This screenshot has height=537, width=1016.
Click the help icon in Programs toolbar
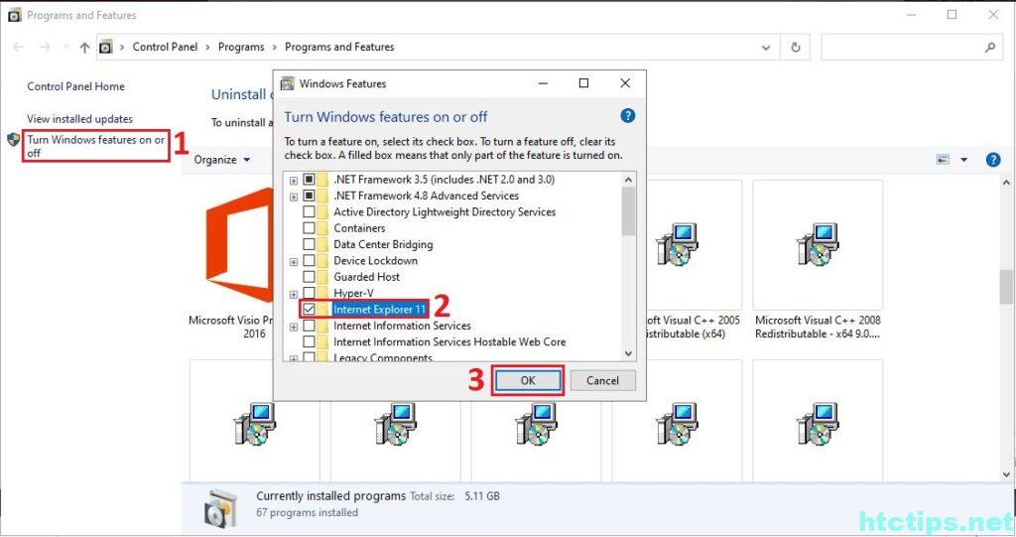coord(992,160)
